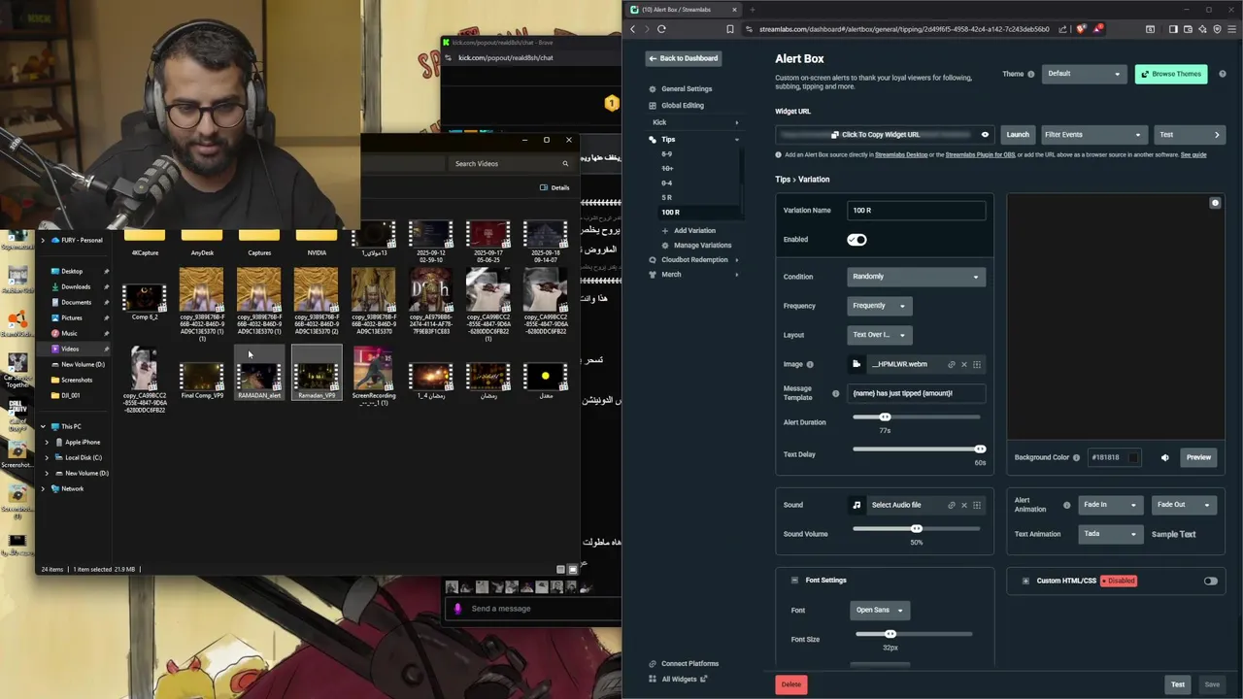The height and width of the screenshot is (699, 1243).
Task: Open the Filter Events dropdown
Action: pos(1092,135)
